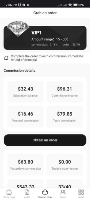Tap the VIP1 diamond image
Viewport: 90px width, 200px height.
click(18, 29)
